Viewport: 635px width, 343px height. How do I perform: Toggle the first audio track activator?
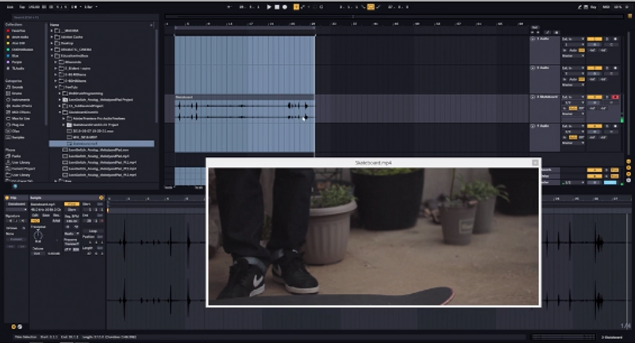pos(595,39)
